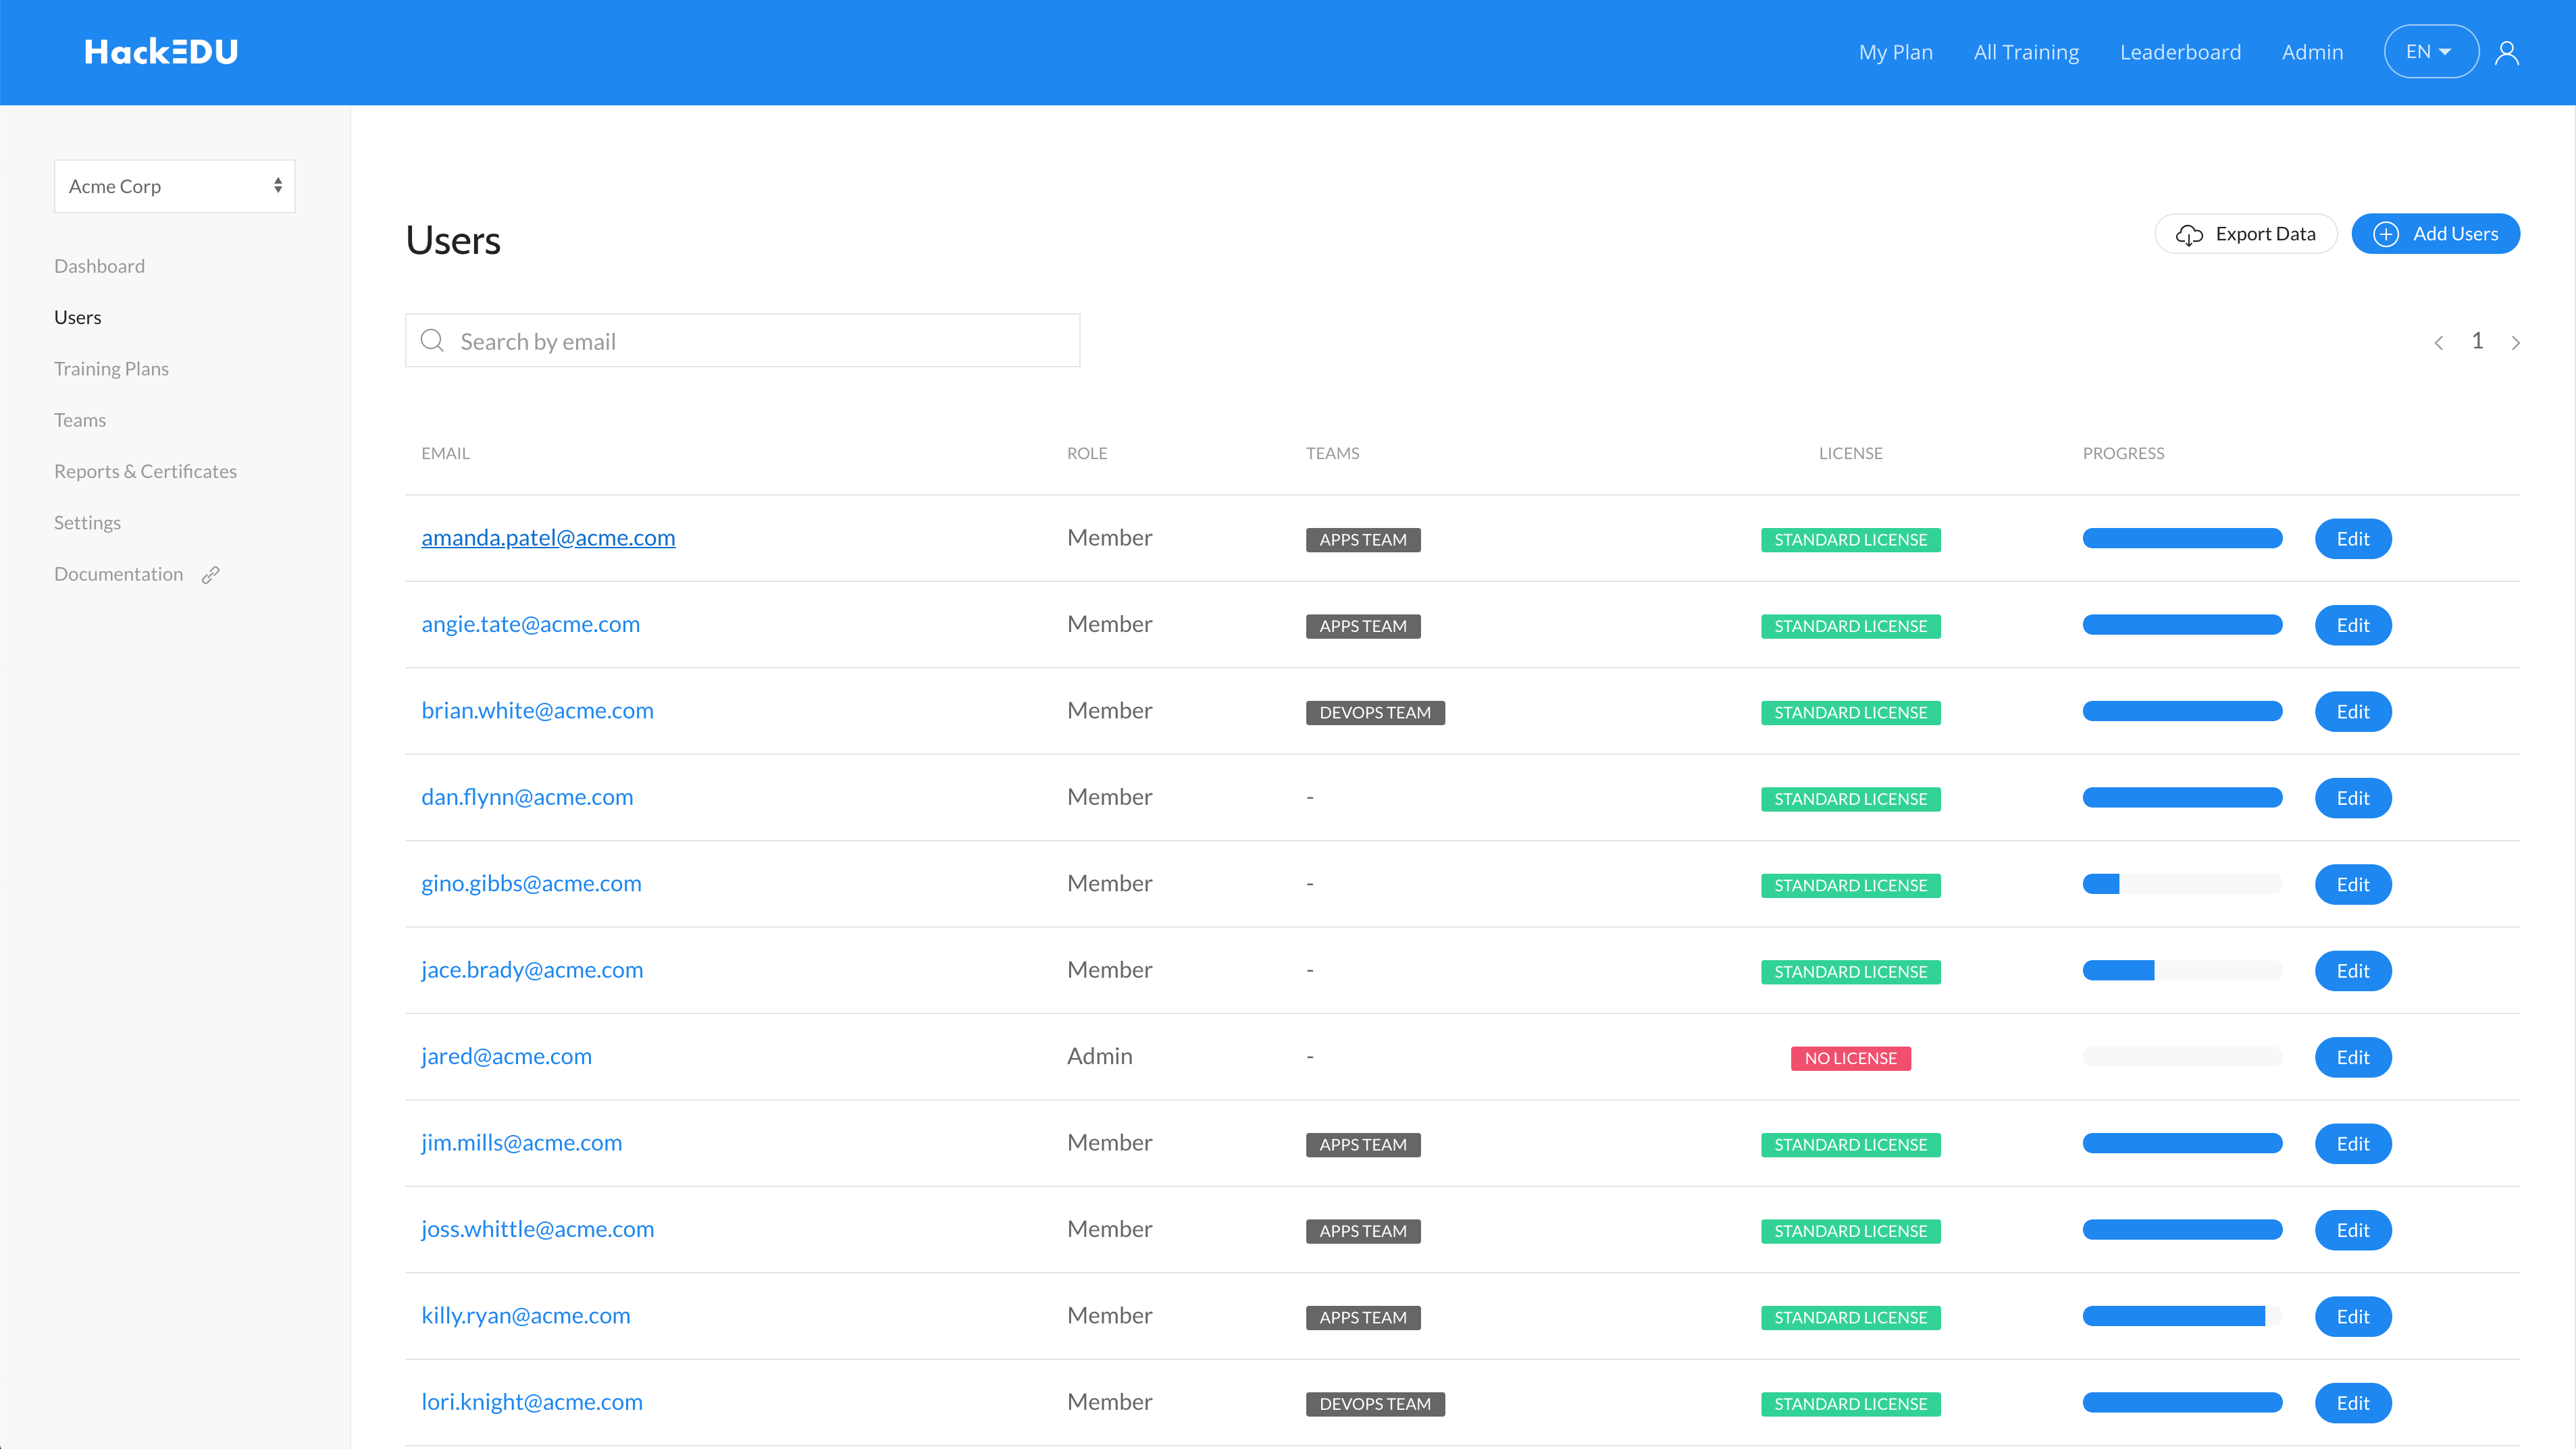Open jace.brady@acme.com user link
2576x1449 pixels.
pyautogui.click(x=532, y=970)
